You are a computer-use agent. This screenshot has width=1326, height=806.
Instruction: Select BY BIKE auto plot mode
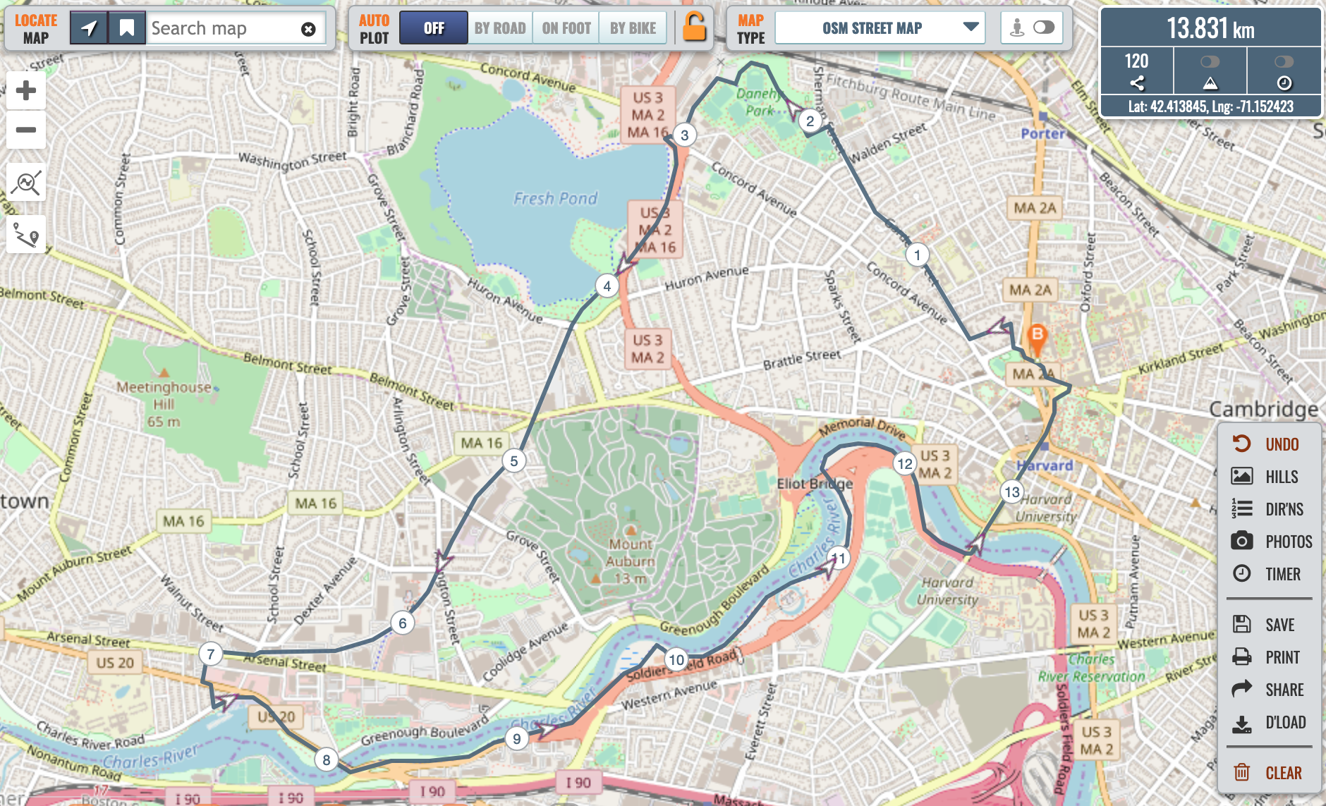(x=633, y=28)
